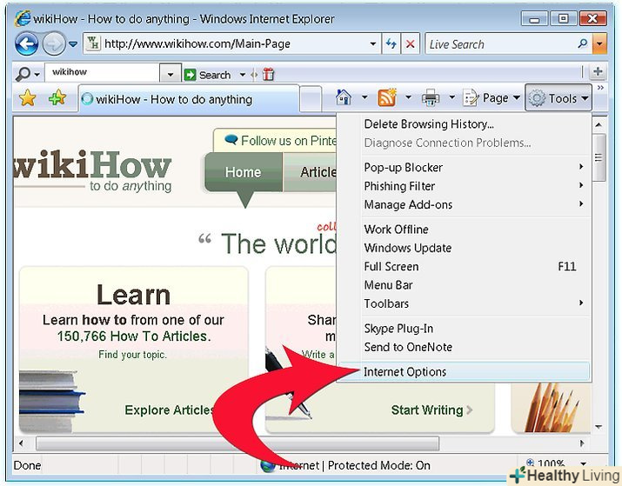Image resolution: width=622 pixels, height=486 pixels.
Task: Click the RSS Feeds icon
Action: tap(387, 97)
